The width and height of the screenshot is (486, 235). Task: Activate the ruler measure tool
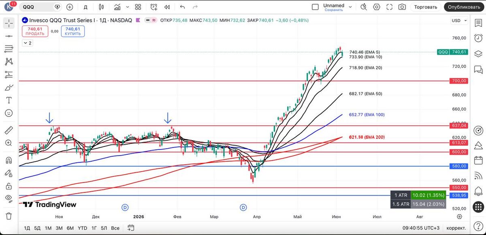pyautogui.click(x=9, y=130)
